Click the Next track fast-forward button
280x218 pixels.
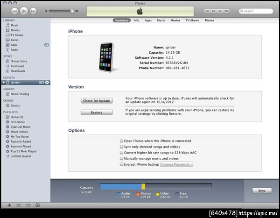(33, 11)
